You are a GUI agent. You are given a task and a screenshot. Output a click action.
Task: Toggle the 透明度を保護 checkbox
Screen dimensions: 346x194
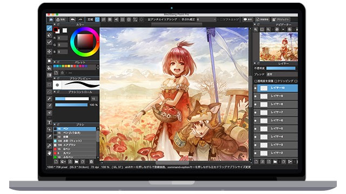pyautogui.click(x=256, y=81)
